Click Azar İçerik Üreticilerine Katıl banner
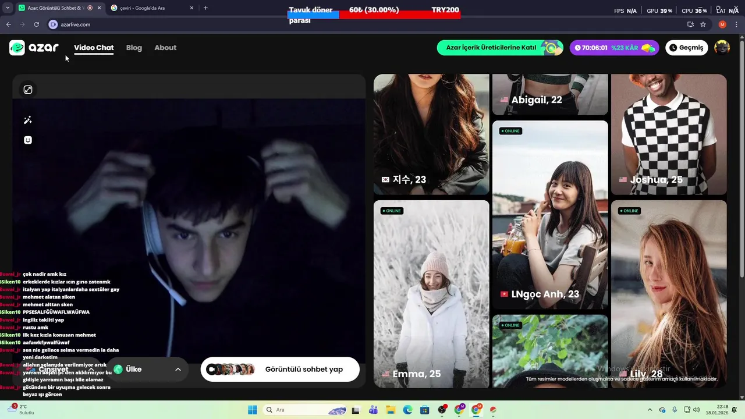The height and width of the screenshot is (419, 745). click(x=500, y=48)
